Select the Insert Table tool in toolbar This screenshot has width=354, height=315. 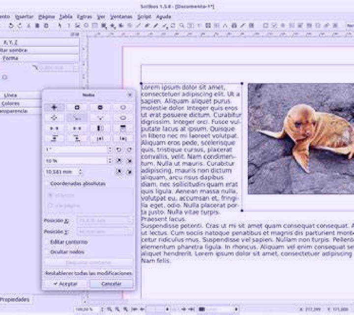pyautogui.click(x=95, y=26)
